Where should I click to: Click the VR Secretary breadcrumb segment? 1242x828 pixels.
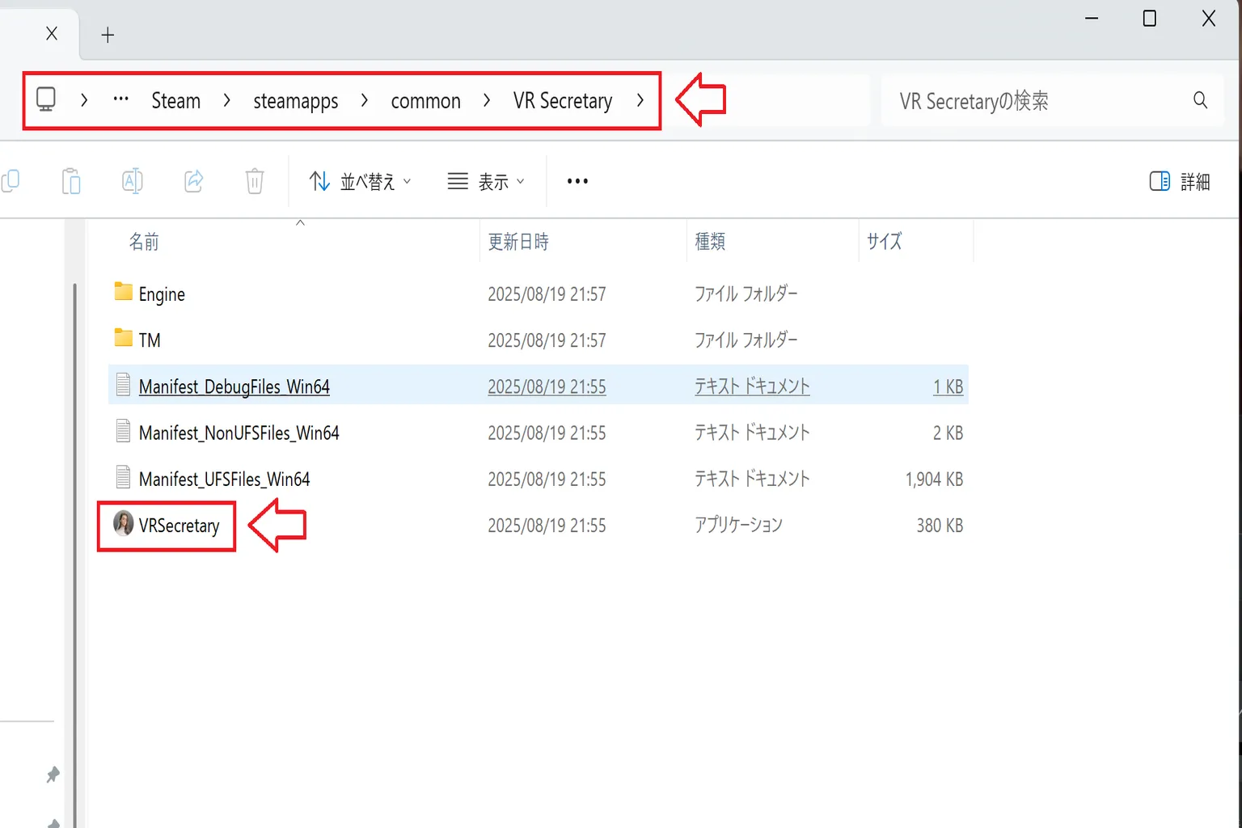562,100
